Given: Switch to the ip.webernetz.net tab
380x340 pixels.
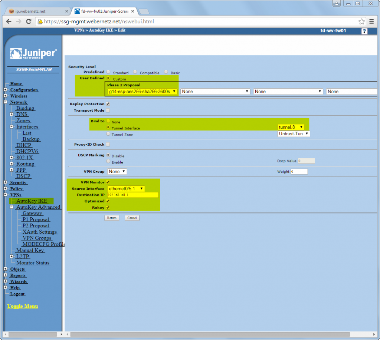Looking at the screenshot, I should click(37, 11).
